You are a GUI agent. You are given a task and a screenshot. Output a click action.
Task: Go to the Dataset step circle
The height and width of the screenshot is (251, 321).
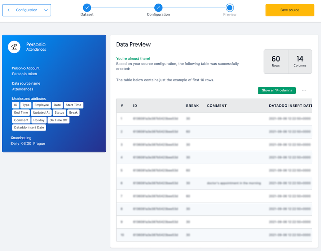(x=87, y=8)
